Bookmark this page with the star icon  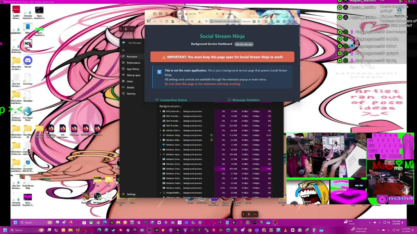click(259, 21)
